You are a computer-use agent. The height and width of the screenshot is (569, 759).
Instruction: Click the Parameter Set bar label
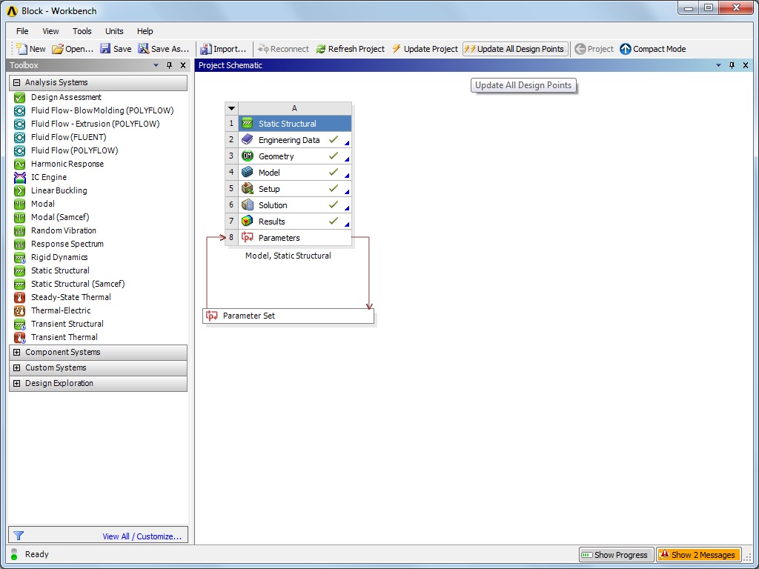249,316
